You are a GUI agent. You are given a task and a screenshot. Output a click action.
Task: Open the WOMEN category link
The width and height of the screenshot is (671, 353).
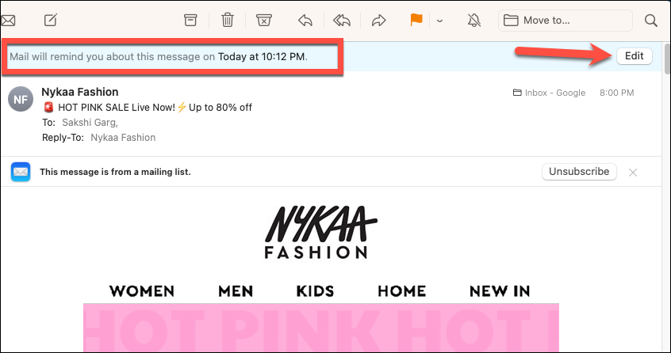(x=142, y=291)
